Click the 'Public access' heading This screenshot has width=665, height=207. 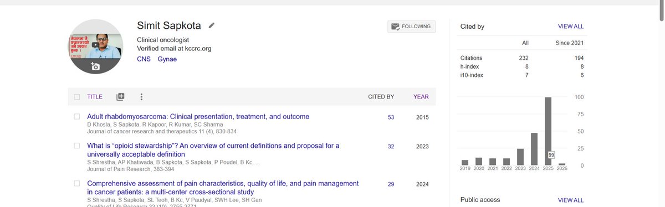[x=480, y=200]
